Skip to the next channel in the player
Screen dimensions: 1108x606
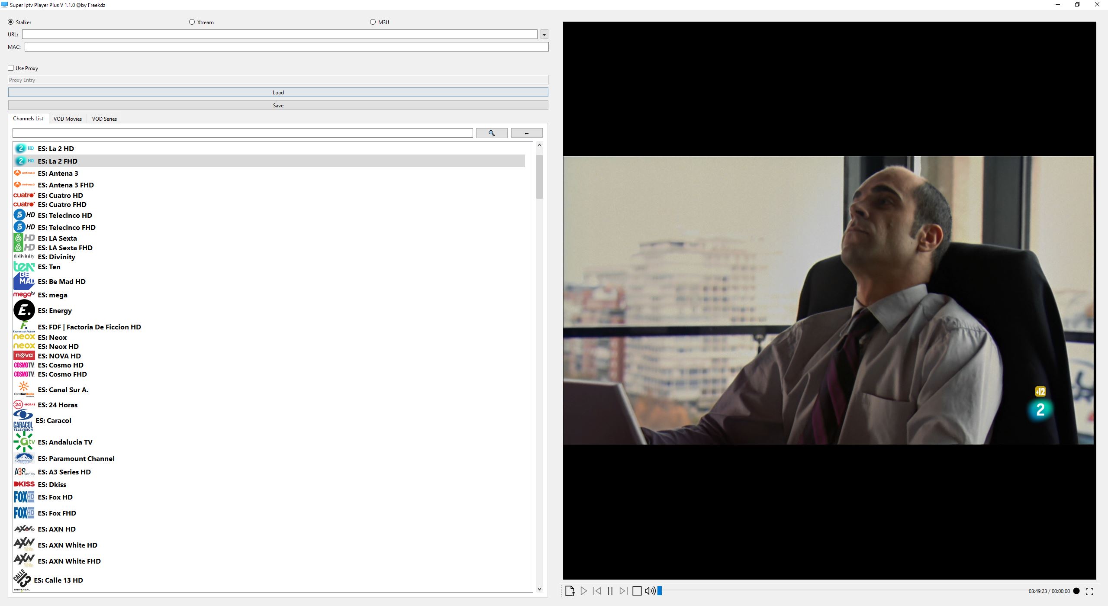click(623, 591)
